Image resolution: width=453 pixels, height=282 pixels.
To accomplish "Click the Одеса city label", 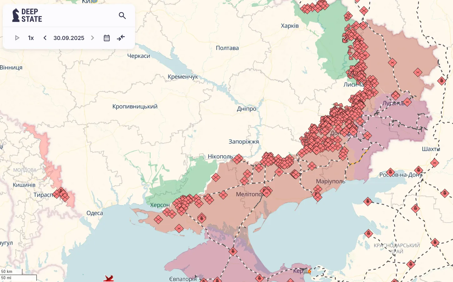I will pos(94,213).
